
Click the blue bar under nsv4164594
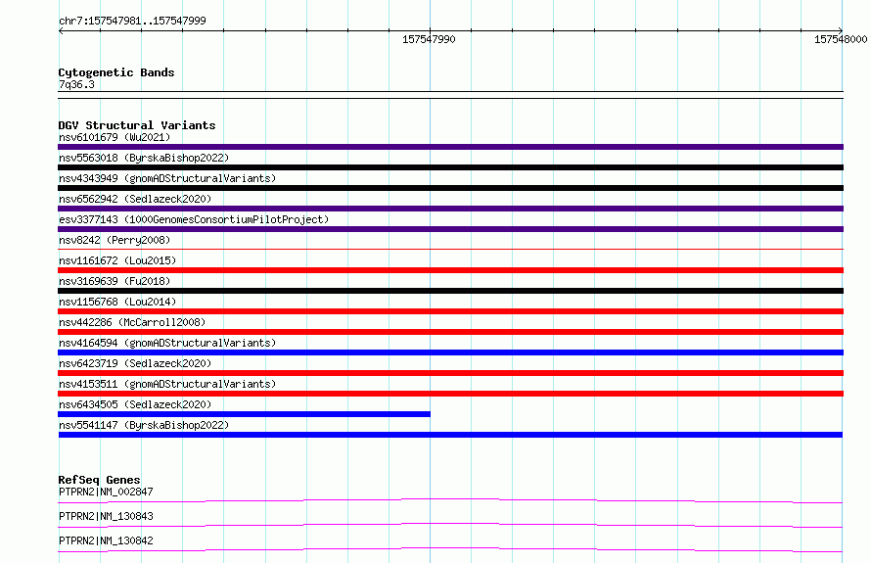450,352
